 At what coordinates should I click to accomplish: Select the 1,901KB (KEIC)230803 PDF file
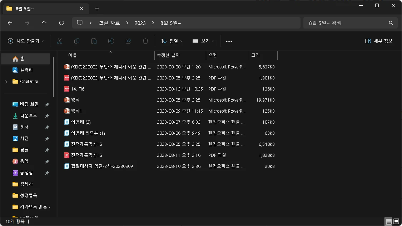pyautogui.click(x=169, y=78)
